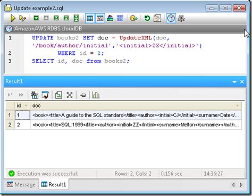This screenshot has width=252, height=196.
Task: Maximize the Update example2.sql window
Action: 225,8
